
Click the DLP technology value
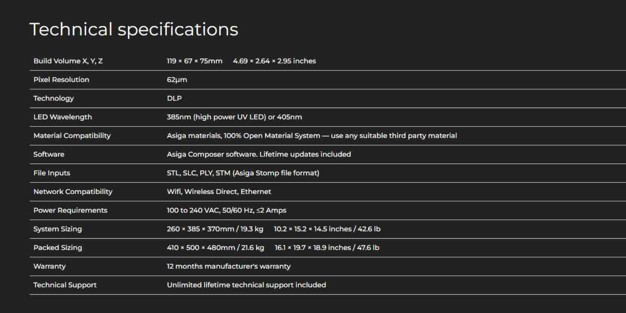coord(174,99)
